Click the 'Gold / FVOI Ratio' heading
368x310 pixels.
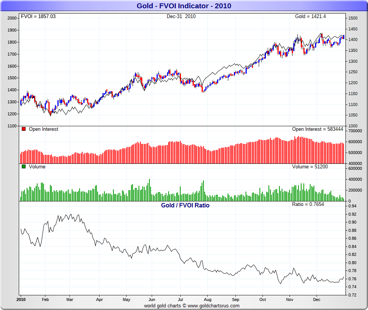(x=185, y=205)
